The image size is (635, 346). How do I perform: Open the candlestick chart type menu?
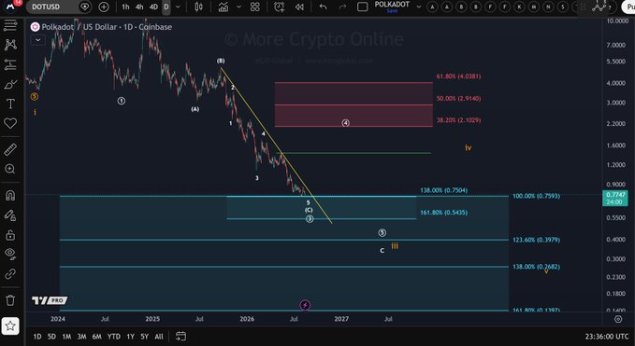tap(198, 7)
